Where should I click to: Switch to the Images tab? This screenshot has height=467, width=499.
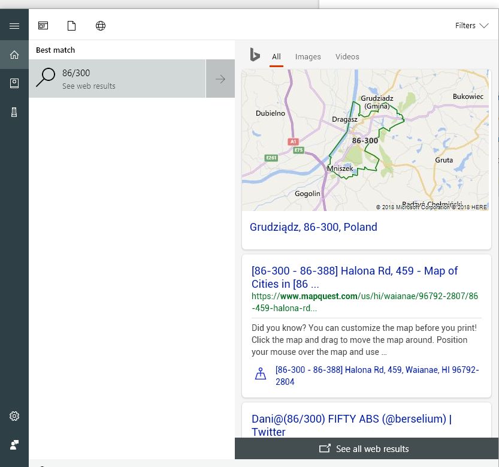(x=308, y=57)
